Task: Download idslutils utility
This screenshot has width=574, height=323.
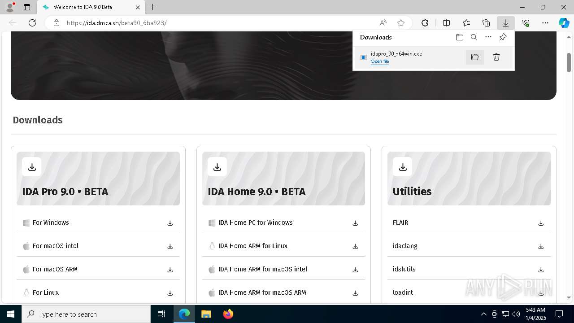Action: [x=541, y=270]
